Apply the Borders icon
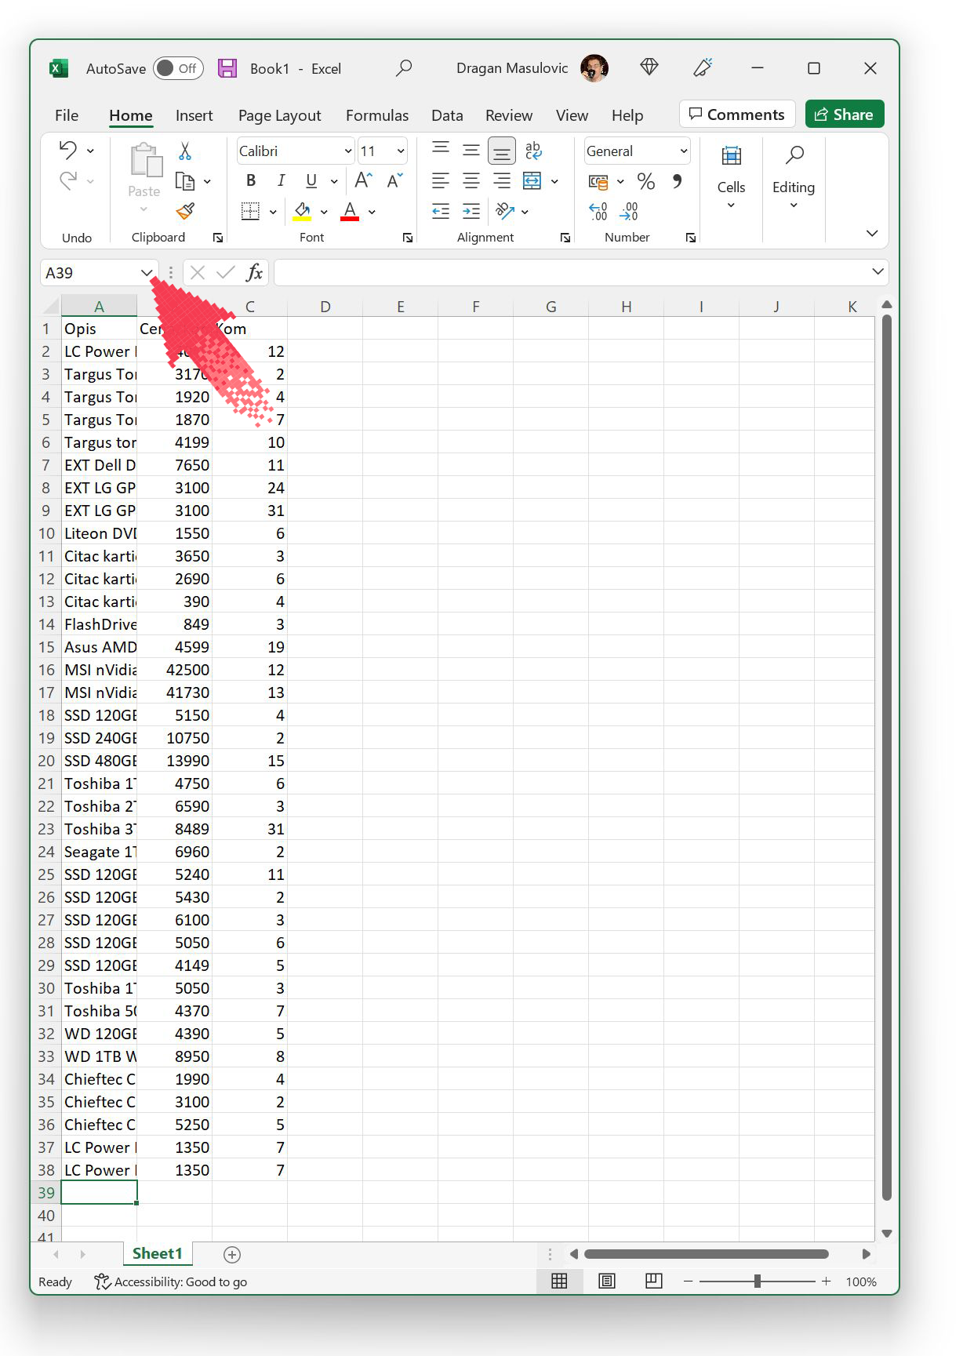Viewport: 963px width, 1356px height. click(250, 211)
